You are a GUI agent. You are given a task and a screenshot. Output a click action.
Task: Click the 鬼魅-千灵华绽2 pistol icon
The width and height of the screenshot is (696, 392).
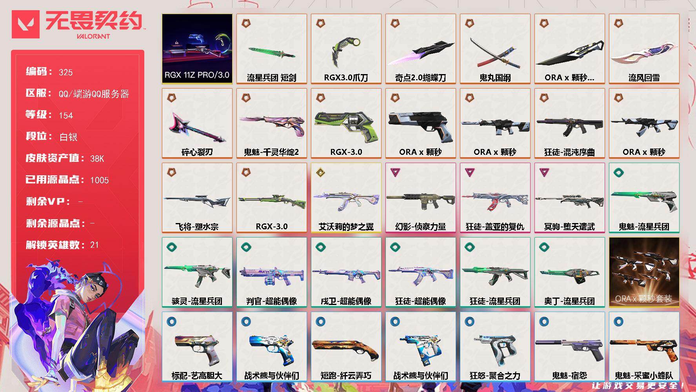(271, 126)
